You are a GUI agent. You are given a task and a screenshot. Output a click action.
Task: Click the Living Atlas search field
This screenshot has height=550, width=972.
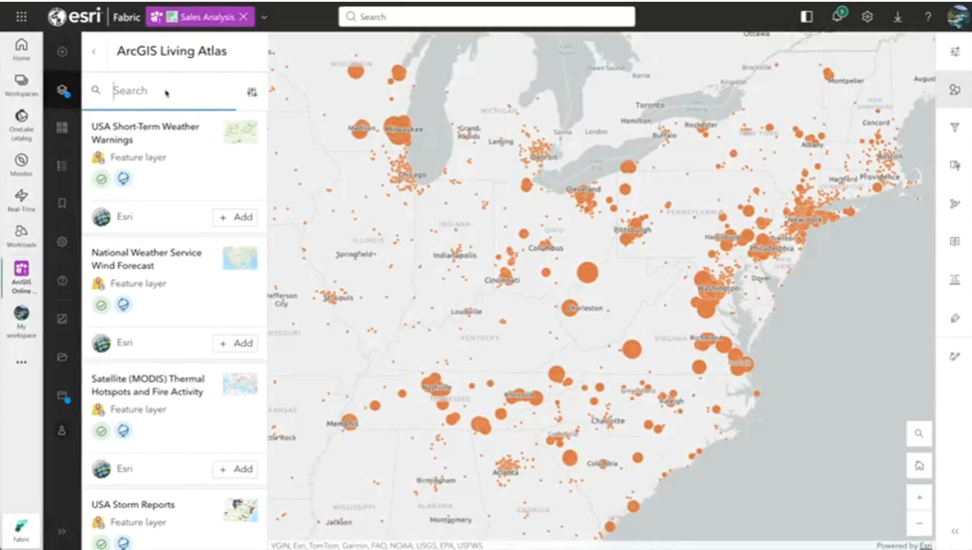(x=169, y=91)
